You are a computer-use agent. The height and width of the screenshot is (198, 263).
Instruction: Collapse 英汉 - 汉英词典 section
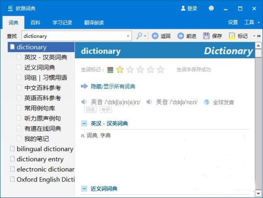tap(84, 124)
